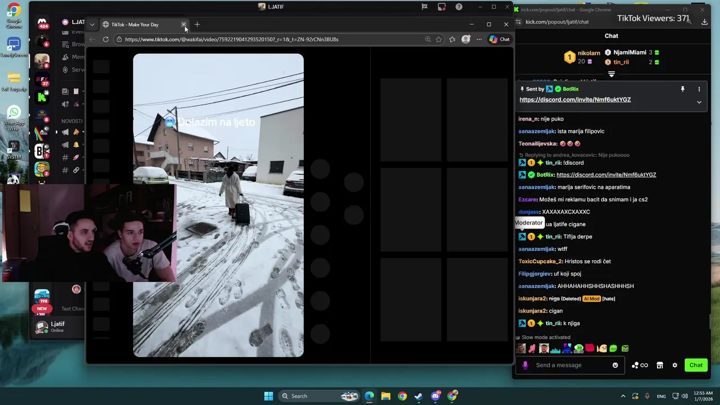
Task: Click ToxicCupcake_2 username in chat
Action: pyautogui.click(x=540, y=262)
